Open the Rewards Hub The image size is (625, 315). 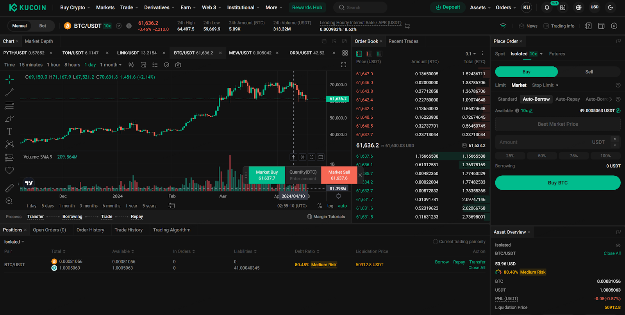[307, 7]
